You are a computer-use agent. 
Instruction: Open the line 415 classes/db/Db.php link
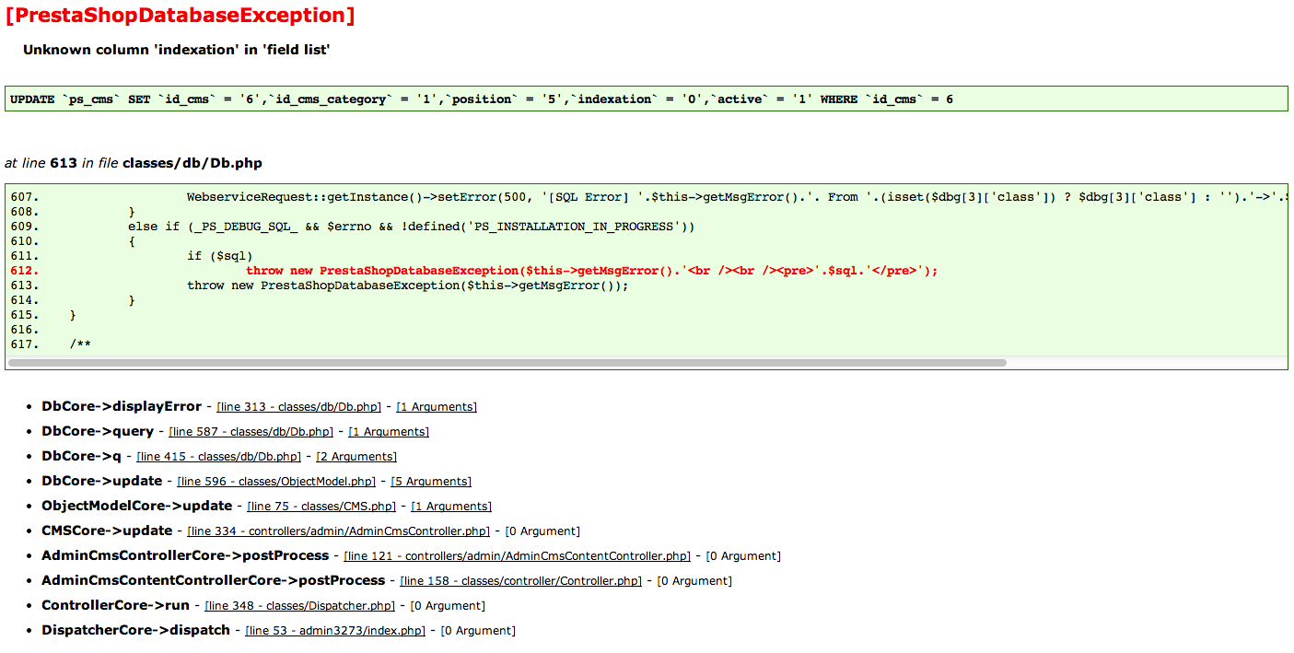(x=218, y=457)
